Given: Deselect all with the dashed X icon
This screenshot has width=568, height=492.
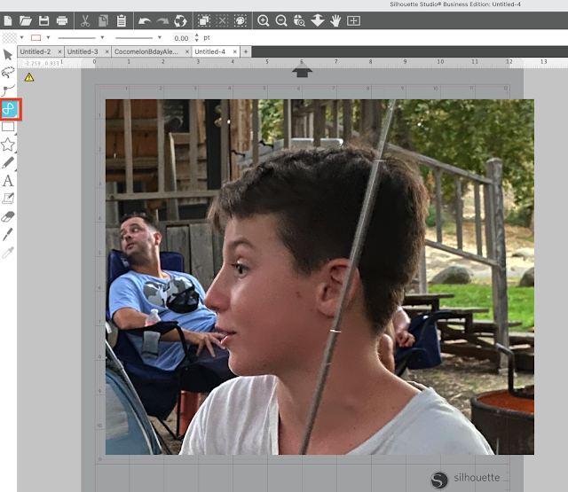Looking at the screenshot, I should [222, 20].
